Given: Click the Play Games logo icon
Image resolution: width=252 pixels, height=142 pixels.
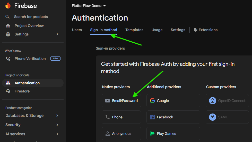Looking at the screenshot, I should (x=152, y=134).
